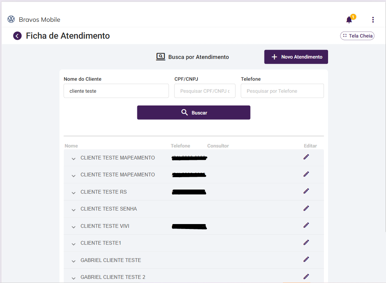Click edit pencil for CLIENTE TESTE1
The width and height of the screenshot is (386, 283).
pyautogui.click(x=306, y=242)
